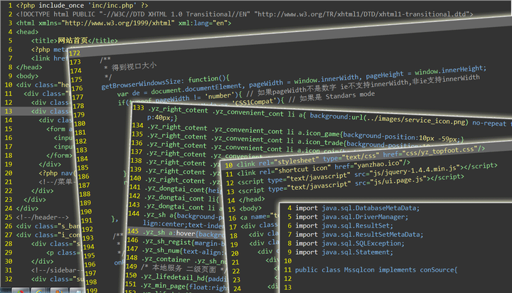Click the html xmlns line 3

tap(124, 23)
